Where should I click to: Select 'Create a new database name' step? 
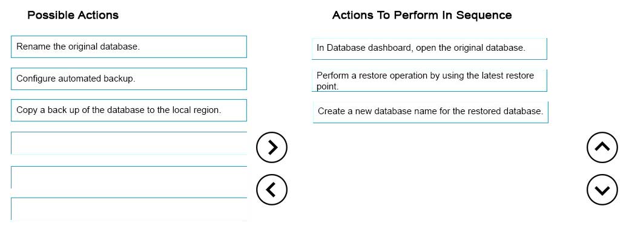(430, 112)
